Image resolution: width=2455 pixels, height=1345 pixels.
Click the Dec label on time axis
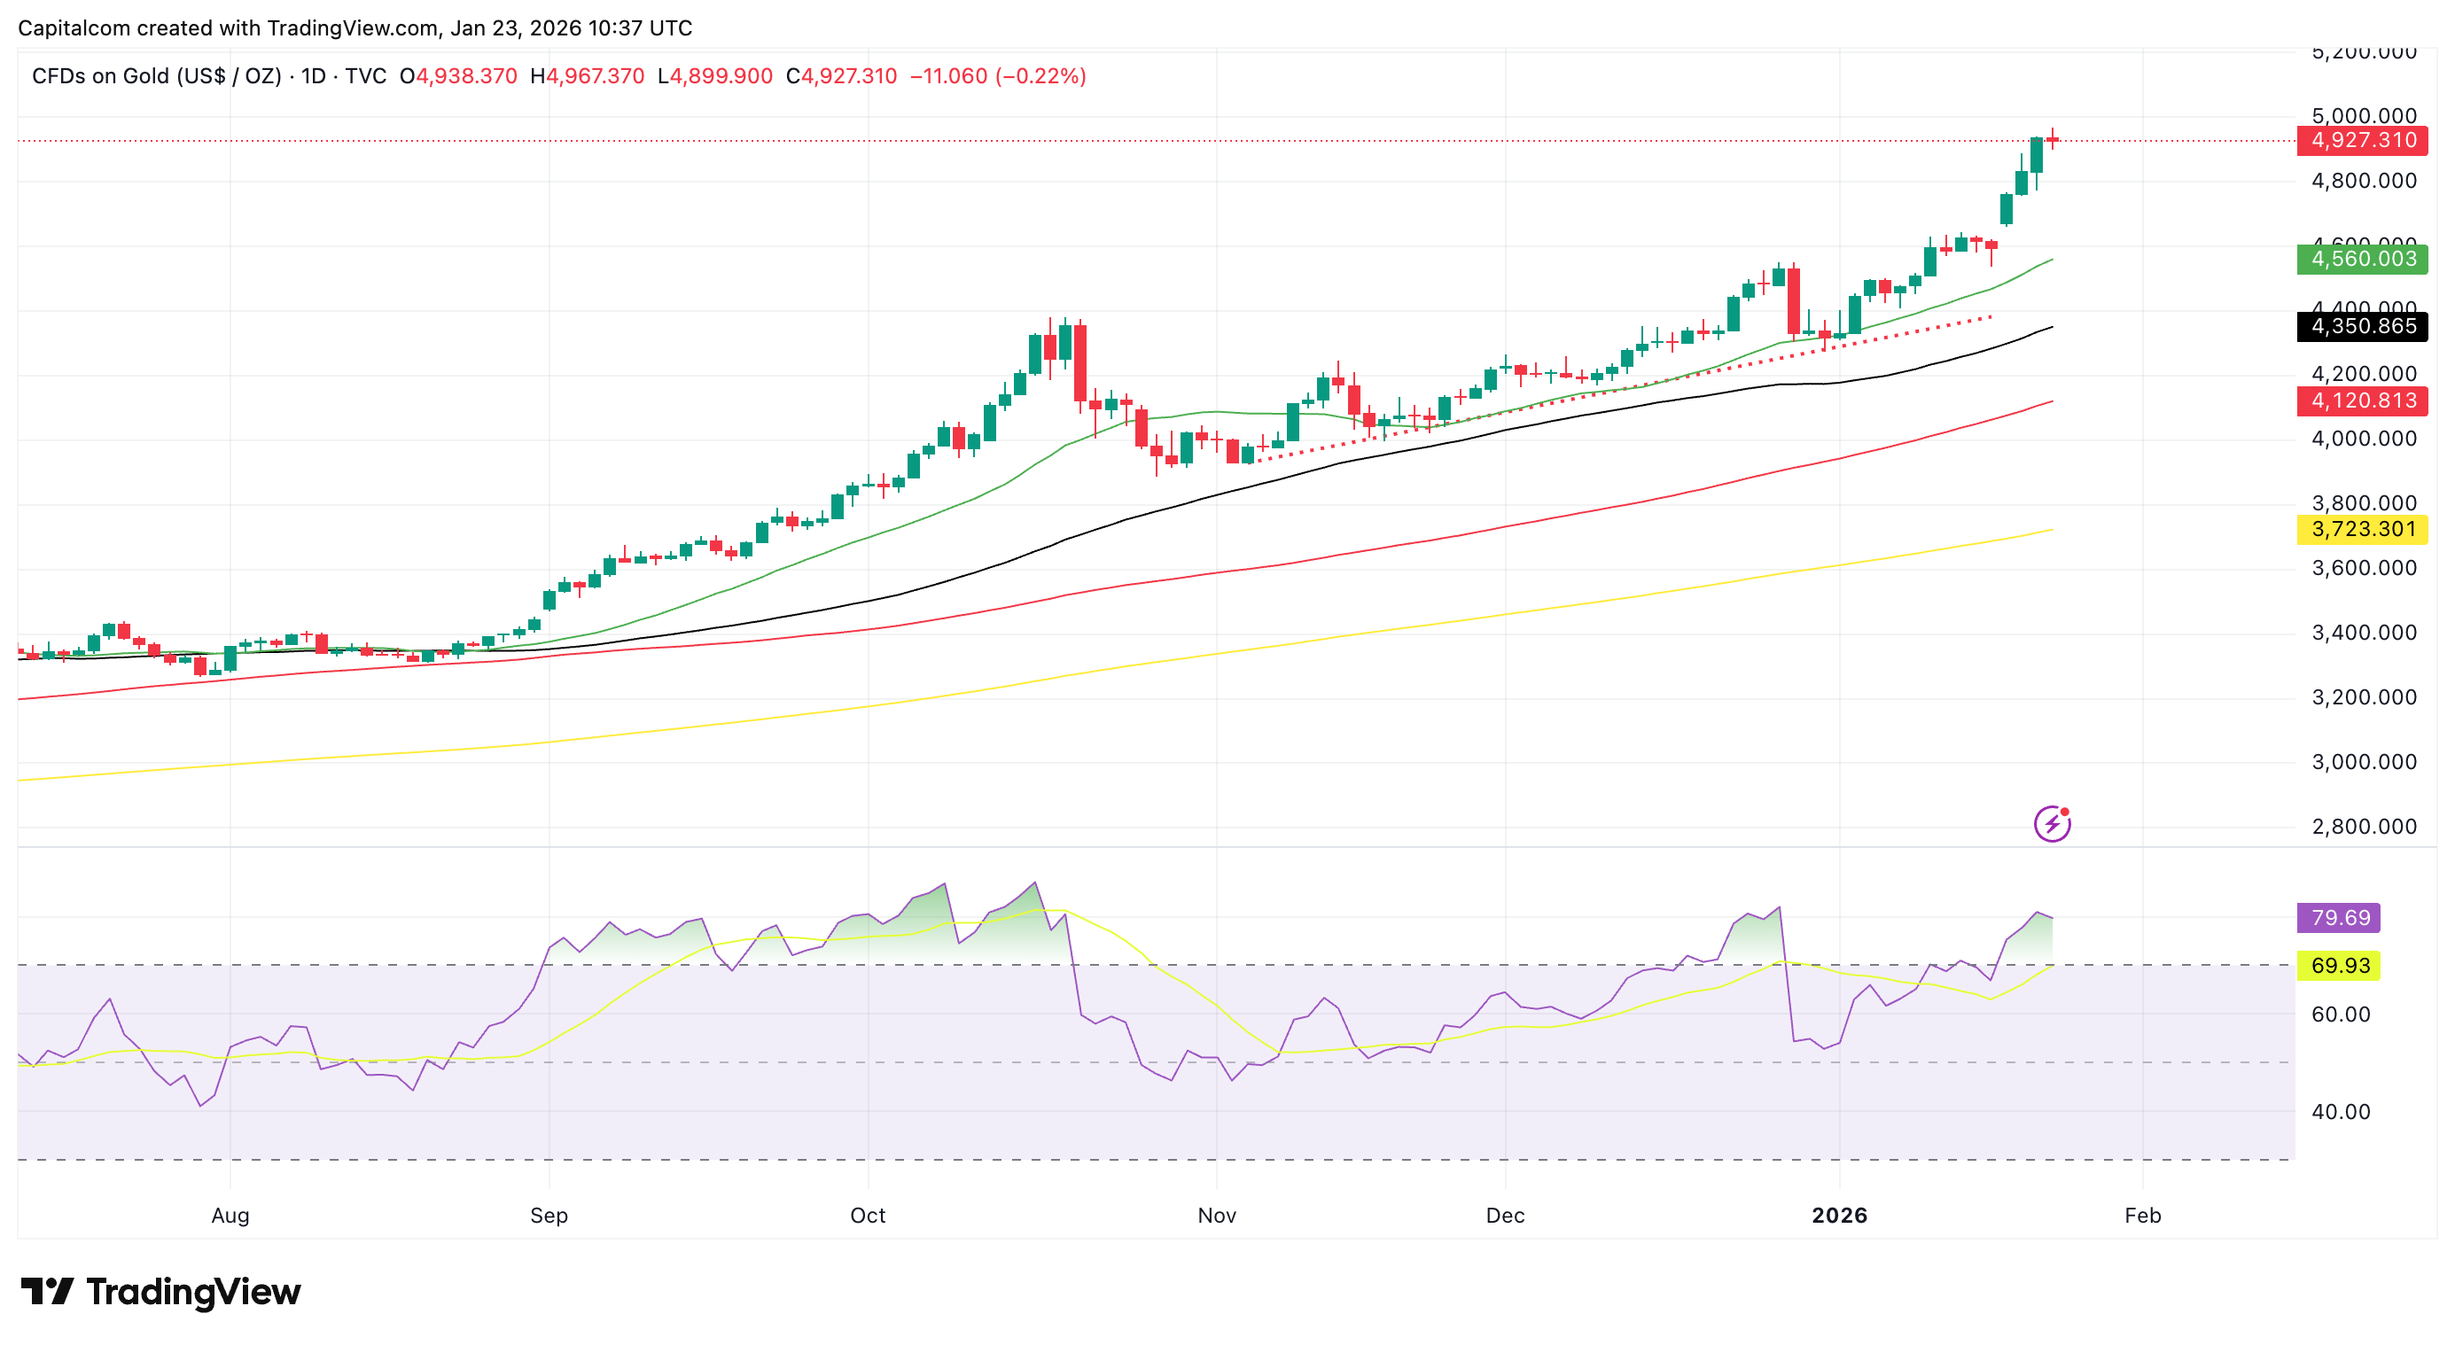click(1505, 1216)
